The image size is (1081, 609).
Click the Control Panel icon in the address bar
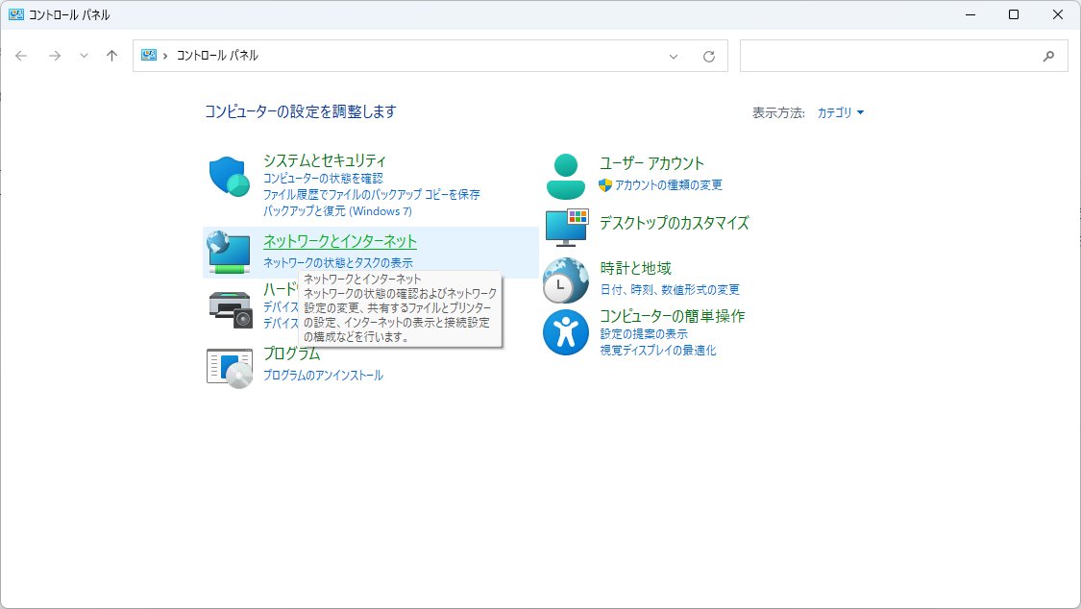(150, 56)
